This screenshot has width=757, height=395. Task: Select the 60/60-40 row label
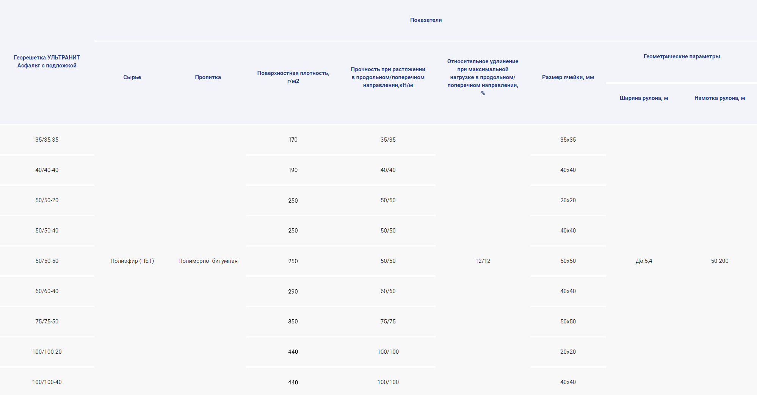47,291
